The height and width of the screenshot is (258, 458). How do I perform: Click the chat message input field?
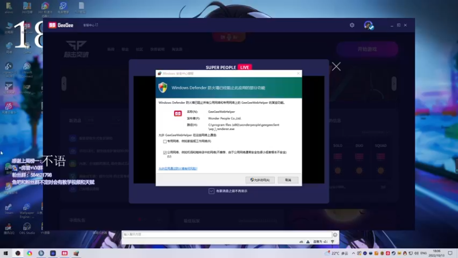pos(227,234)
